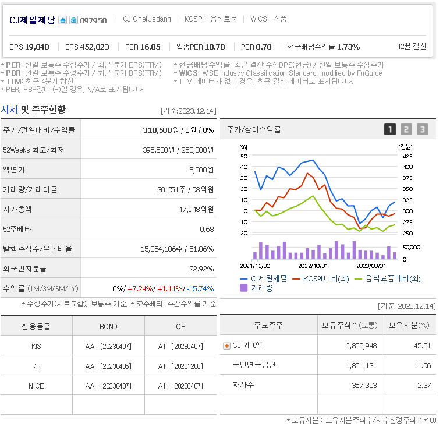Image resolution: width=443 pixels, height=427 pixels.
Task: Select the 1Y return -15.74%
Action: [x=200, y=289]
